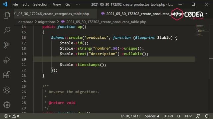Screen dimensions: 213x119
Task: Click 'Reverse the migrations.' comment
Action: pyautogui.click(x=74, y=92)
